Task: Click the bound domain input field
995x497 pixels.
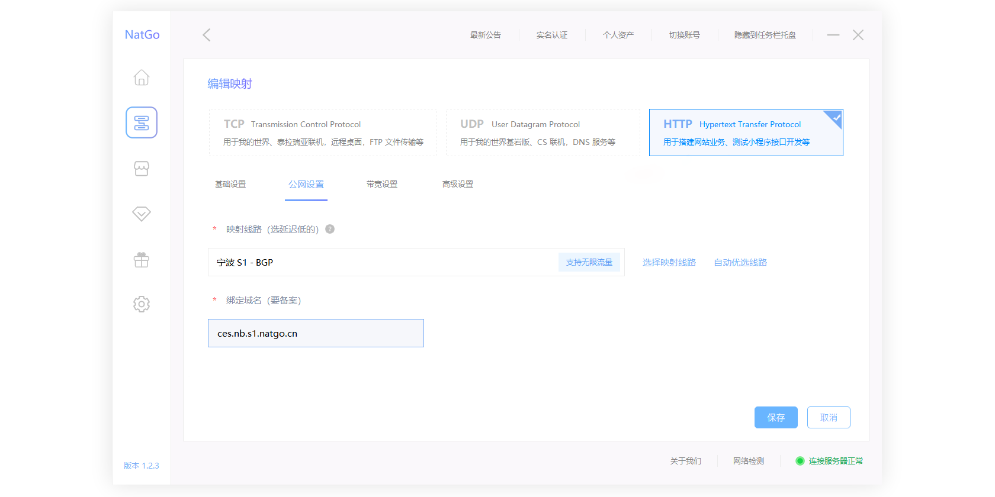Action: tap(316, 333)
